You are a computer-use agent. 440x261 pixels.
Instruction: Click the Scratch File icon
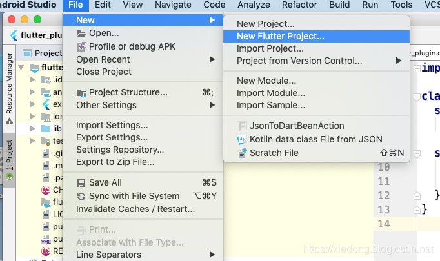[x=242, y=153]
